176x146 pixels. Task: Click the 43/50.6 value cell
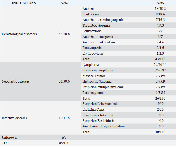pyautogui.click(x=64, y=34)
